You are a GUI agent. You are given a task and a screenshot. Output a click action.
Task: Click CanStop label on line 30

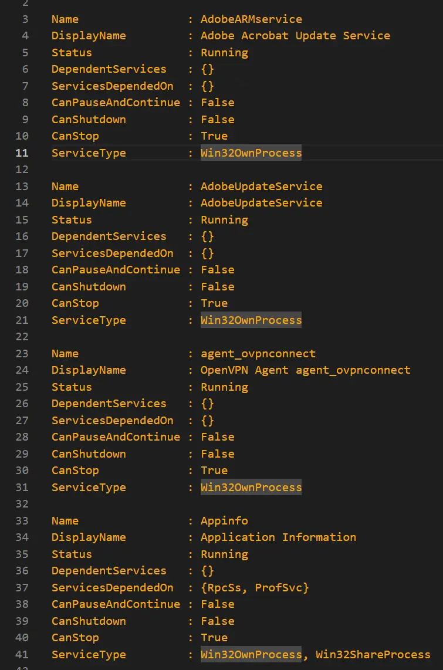click(75, 471)
